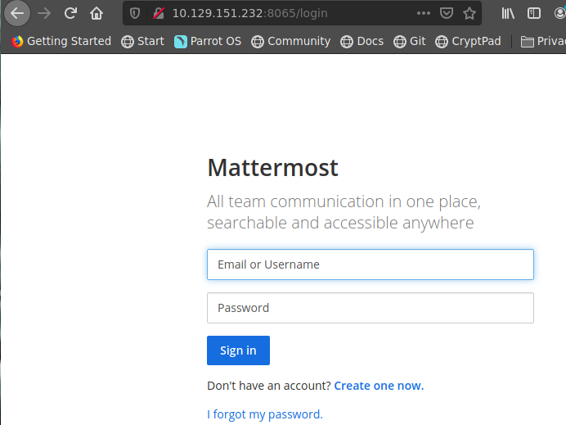Open tracking protection shield icon

136,13
